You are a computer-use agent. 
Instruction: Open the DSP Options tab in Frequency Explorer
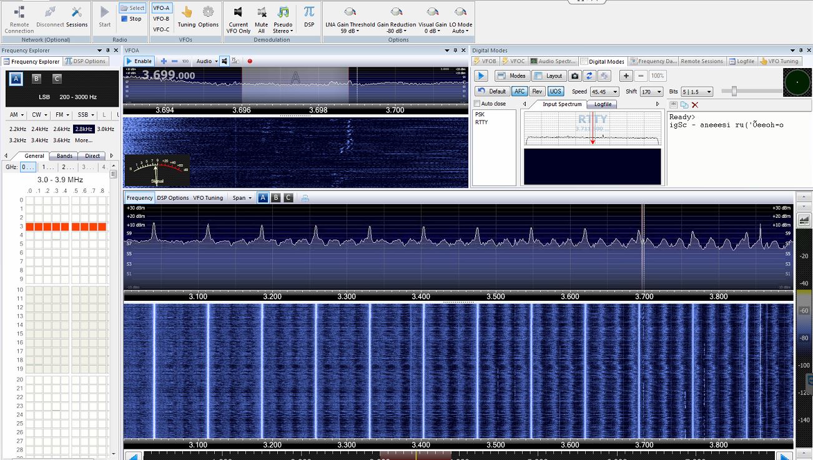[86, 61]
